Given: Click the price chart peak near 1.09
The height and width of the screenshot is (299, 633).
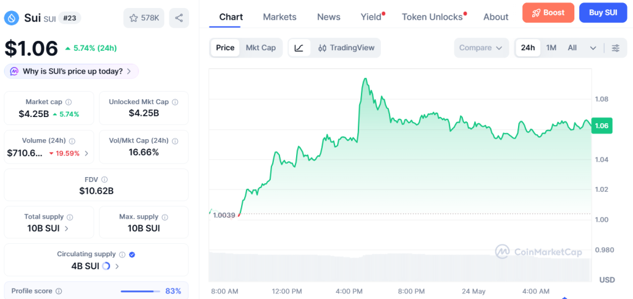Looking at the screenshot, I should coord(365,79).
